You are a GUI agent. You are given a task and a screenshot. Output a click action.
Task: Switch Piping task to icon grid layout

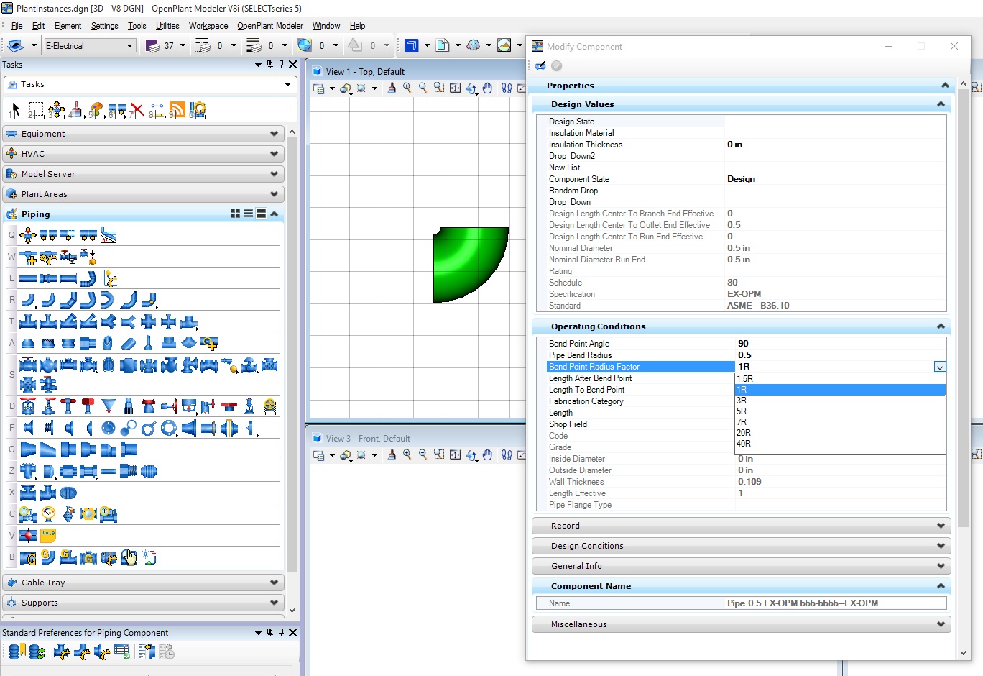pos(235,214)
